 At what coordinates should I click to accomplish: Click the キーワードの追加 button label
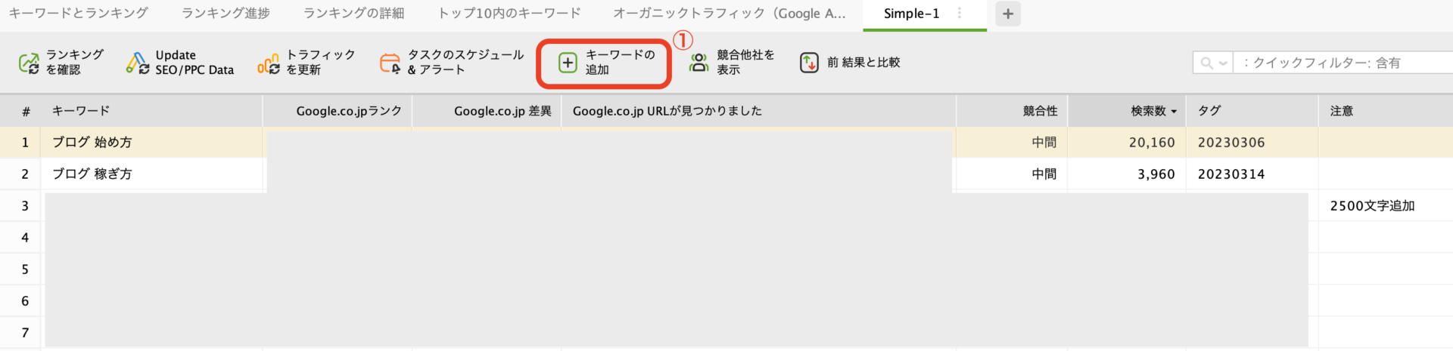(620, 63)
